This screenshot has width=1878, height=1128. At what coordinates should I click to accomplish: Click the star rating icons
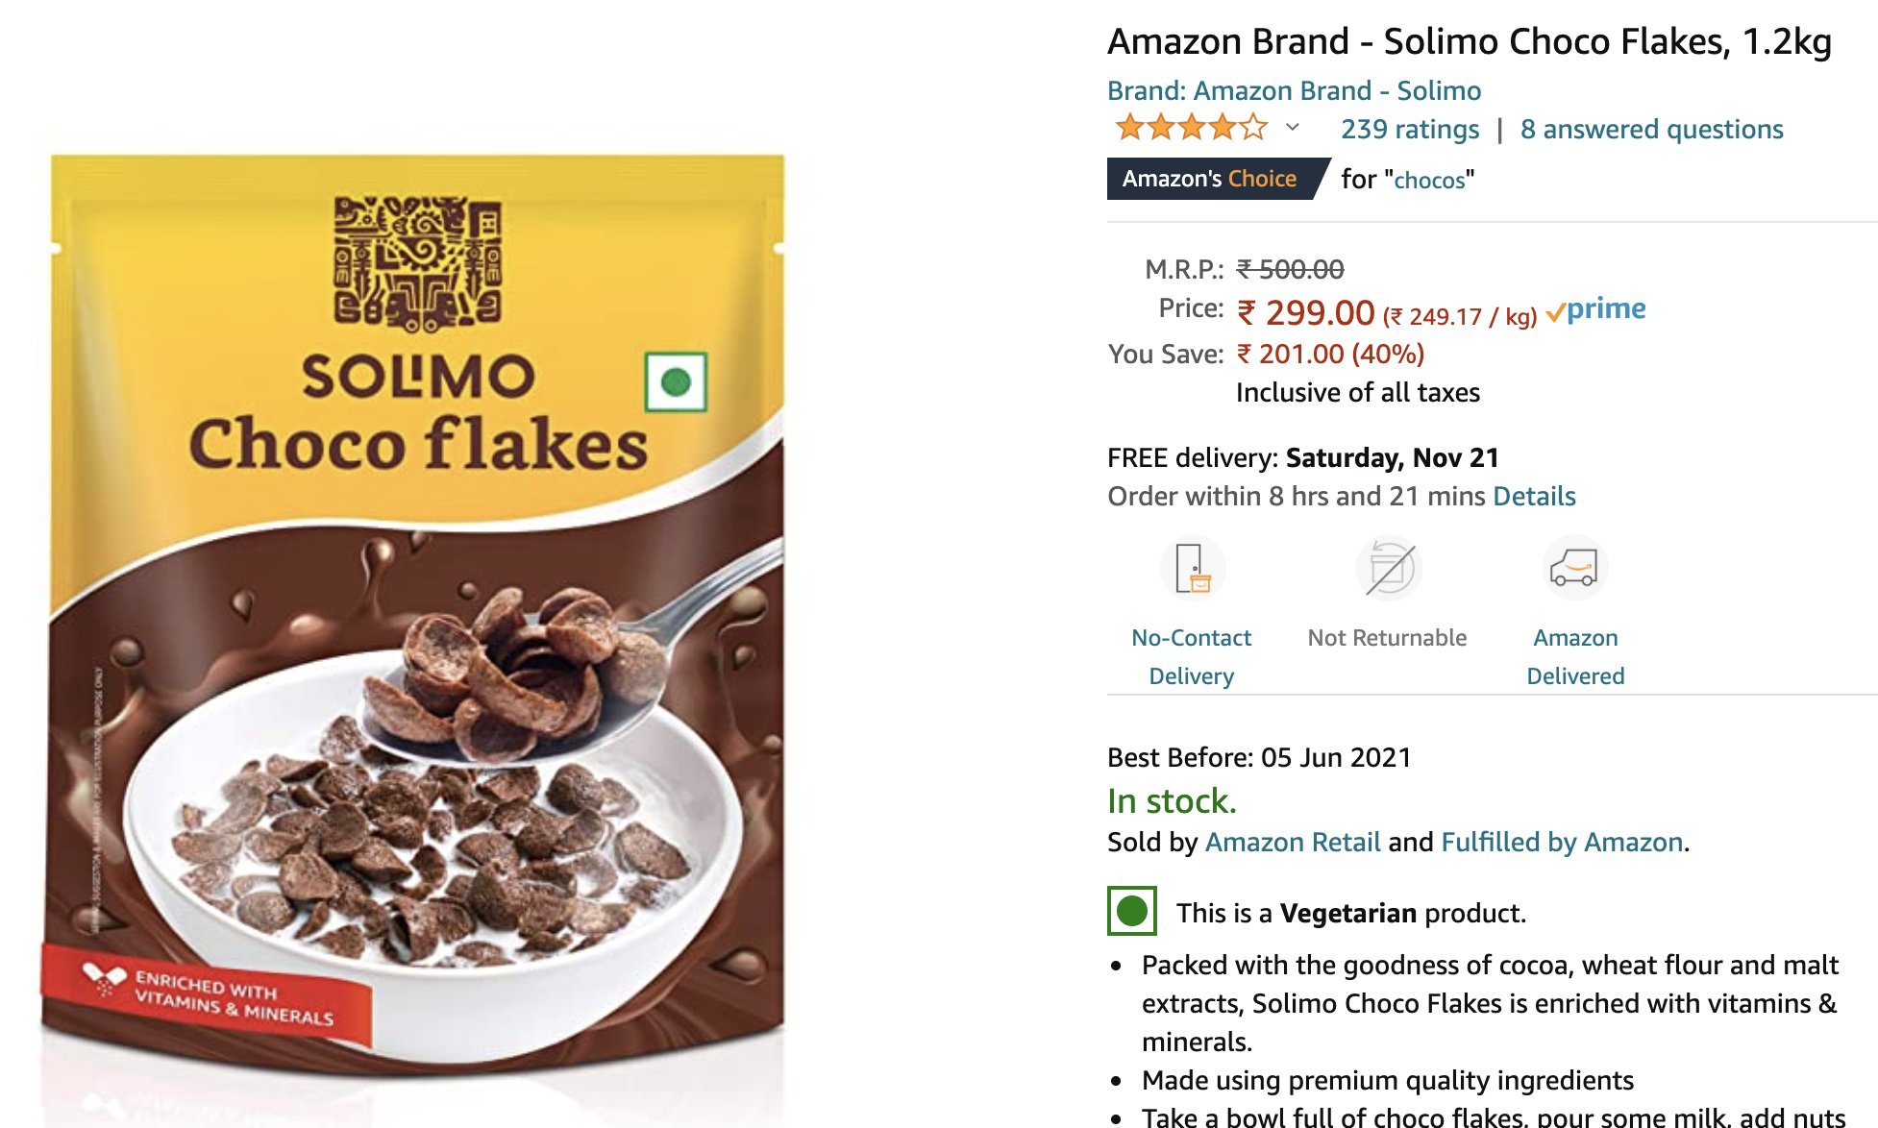[x=1192, y=127]
